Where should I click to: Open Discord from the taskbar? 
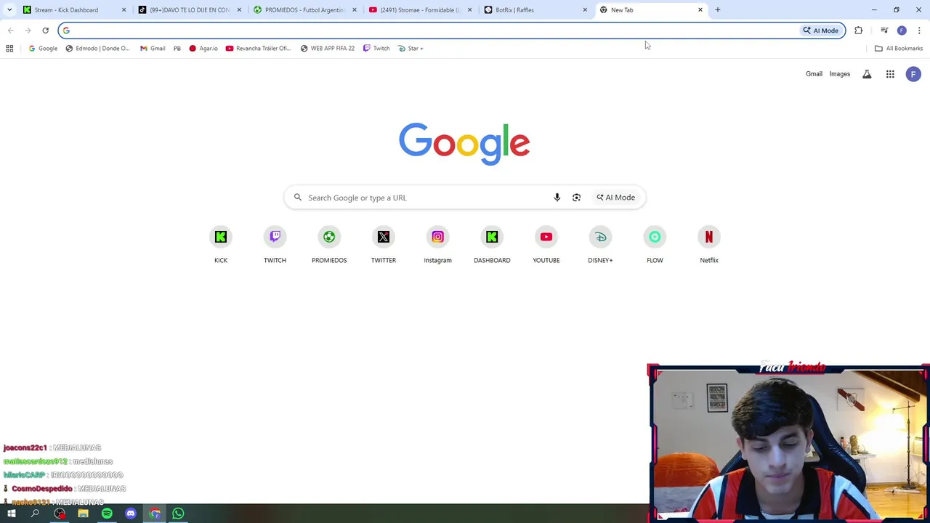[131, 514]
